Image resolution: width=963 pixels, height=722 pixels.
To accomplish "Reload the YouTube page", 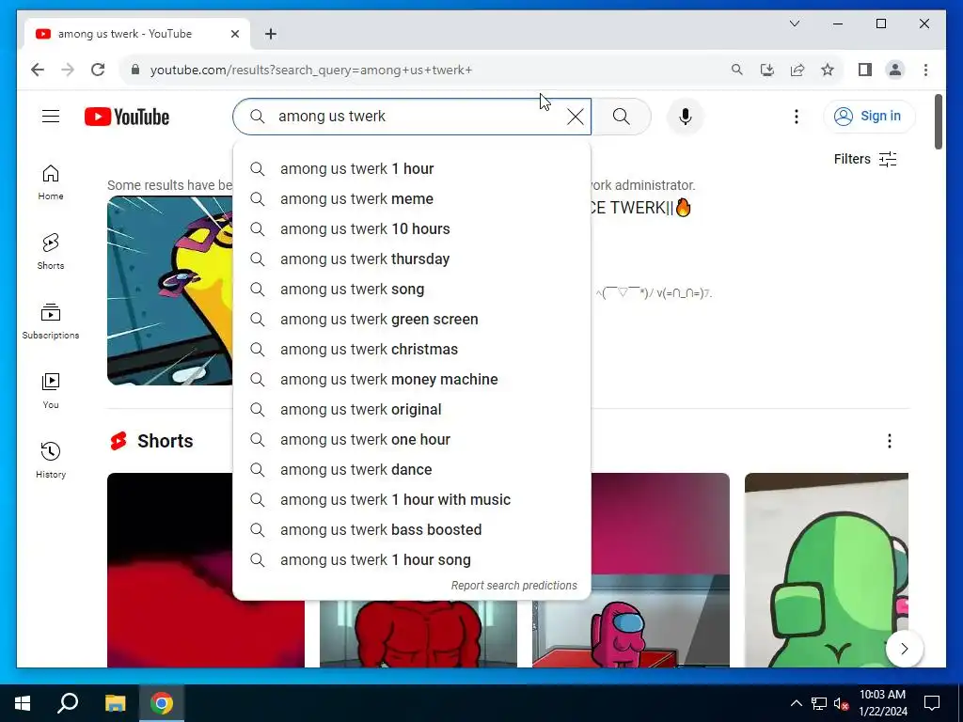I will click(x=98, y=70).
